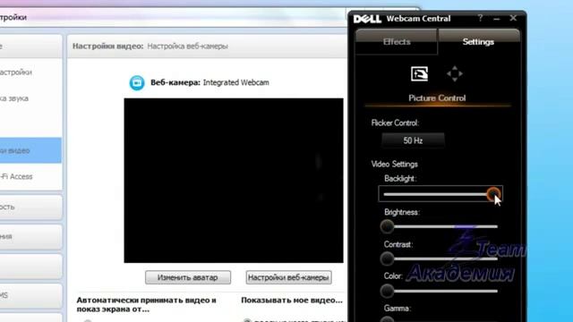The width and height of the screenshot is (573, 322).
Task: Click the Color slider knob
Action: (387, 291)
